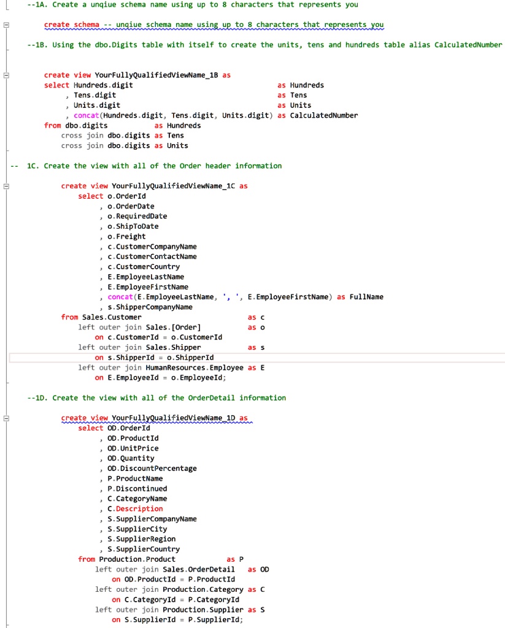The image size is (505, 628).
Task: Collapse the YourFullyQualifiedViewName_1B view block
Action: [5, 75]
